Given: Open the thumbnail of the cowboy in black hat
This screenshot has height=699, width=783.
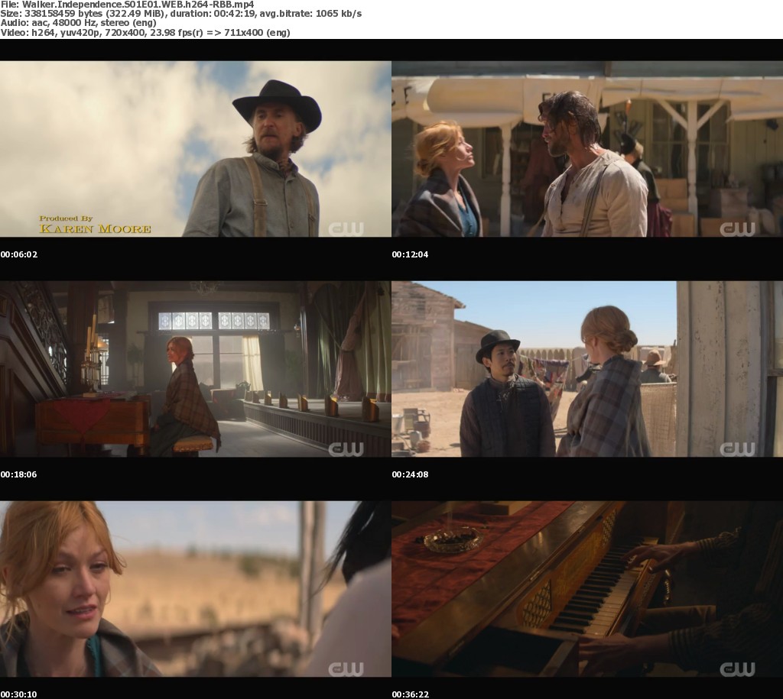Looking at the screenshot, I should click(196, 149).
